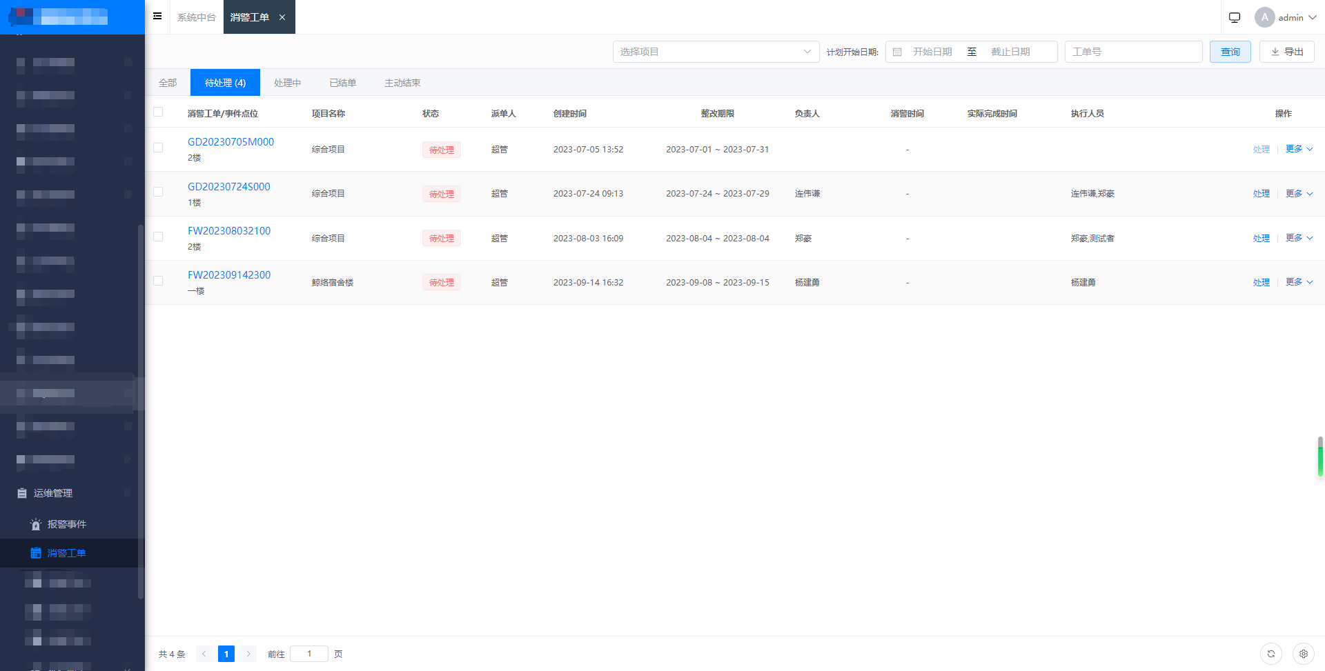Click creation time 2023-08-03 16:09
1325x671 pixels.
[x=588, y=239]
